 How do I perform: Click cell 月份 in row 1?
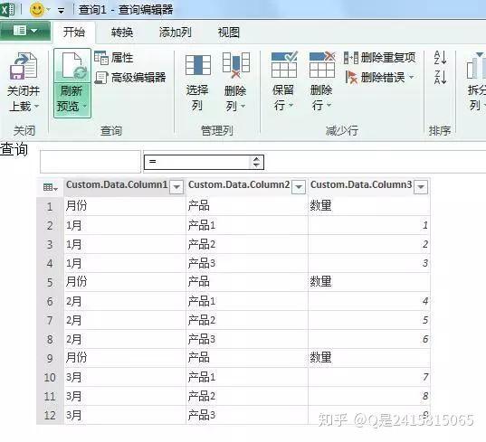pos(125,206)
